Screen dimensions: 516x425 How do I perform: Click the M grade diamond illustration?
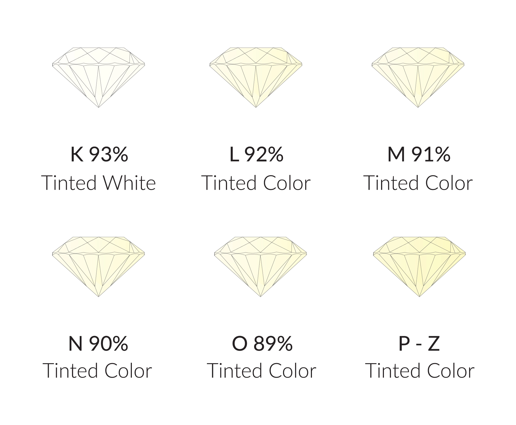pyautogui.click(x=418, y=77)
